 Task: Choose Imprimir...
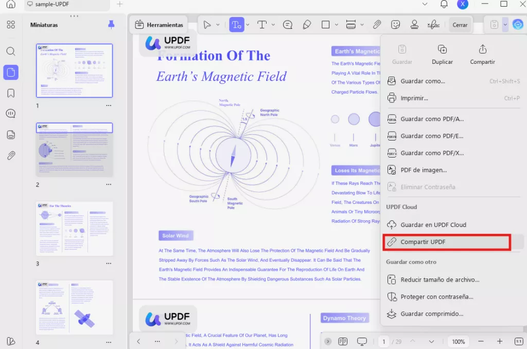(x=453, y=98)
